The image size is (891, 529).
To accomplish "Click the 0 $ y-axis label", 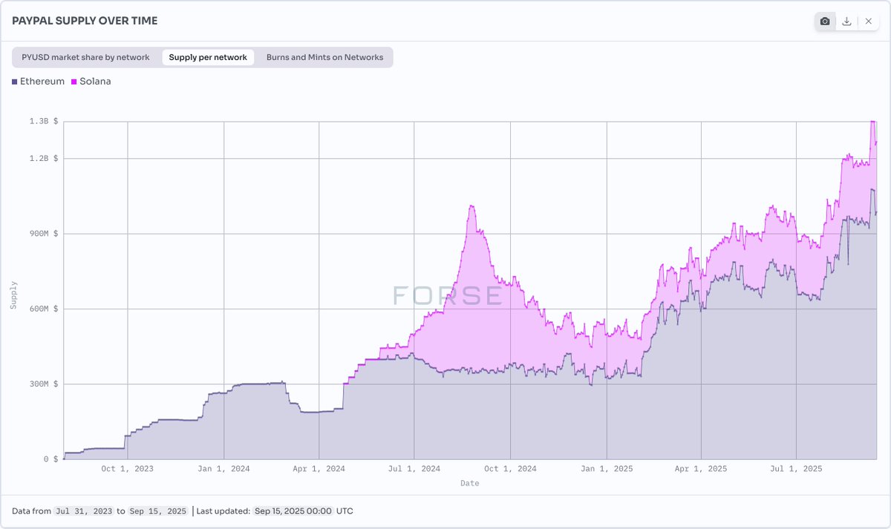I will tap(51, 459).
